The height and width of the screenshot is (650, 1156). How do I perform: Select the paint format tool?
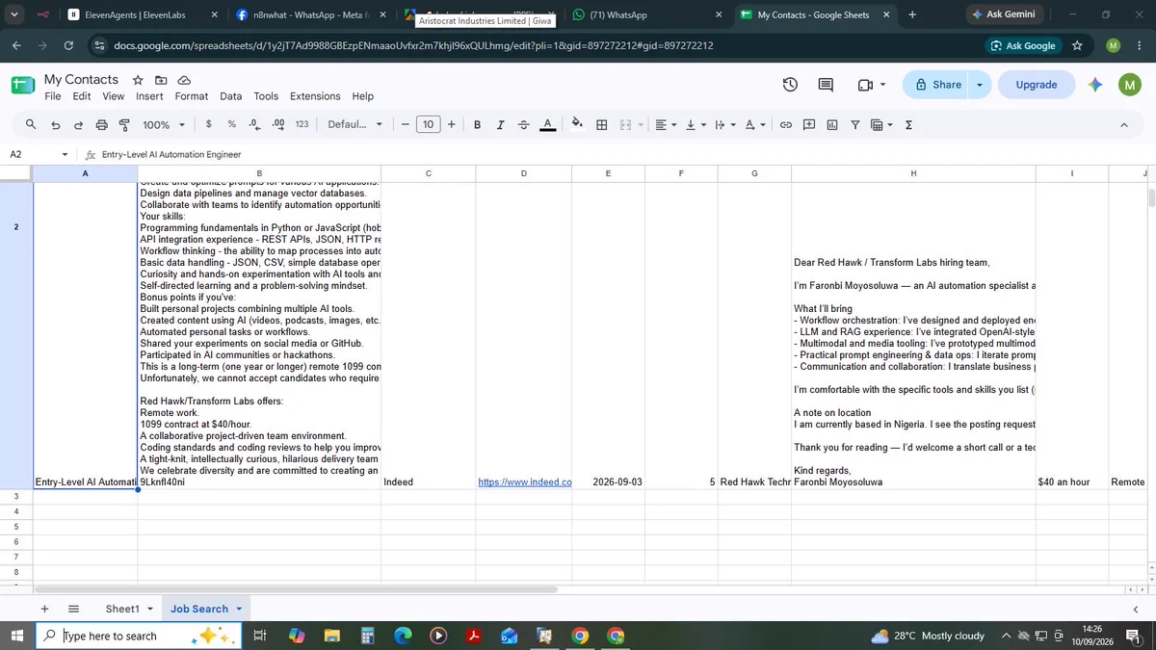point(123,124)
